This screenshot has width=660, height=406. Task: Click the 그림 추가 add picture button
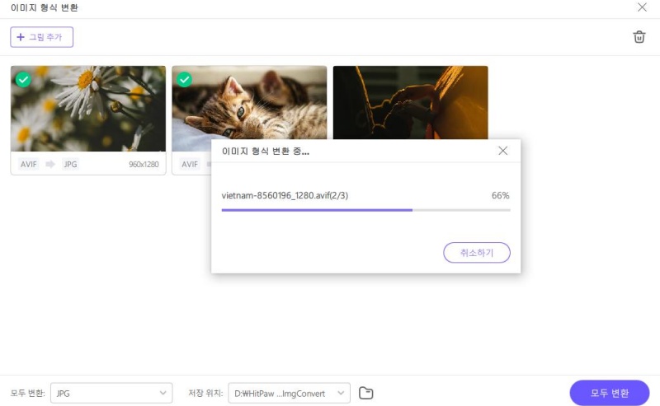coord(42,37)
